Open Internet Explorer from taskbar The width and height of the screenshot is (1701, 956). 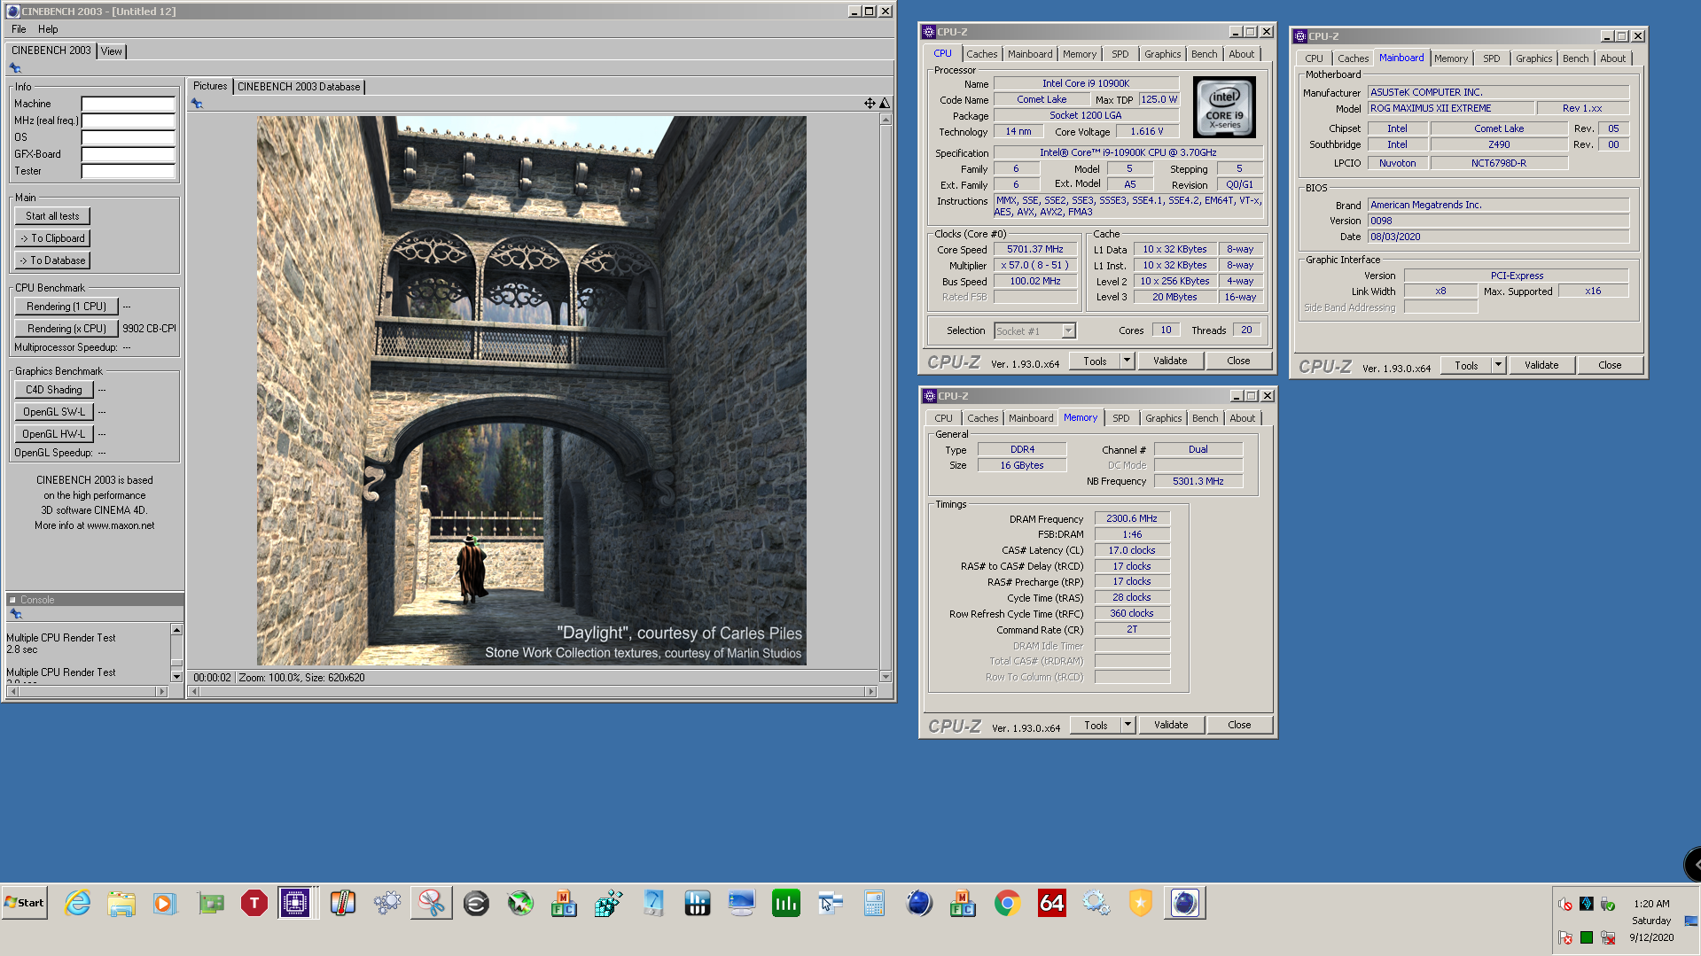point(77,903)
